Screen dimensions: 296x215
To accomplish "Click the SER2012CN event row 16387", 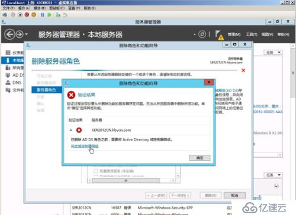I will [x=151, y=208].
